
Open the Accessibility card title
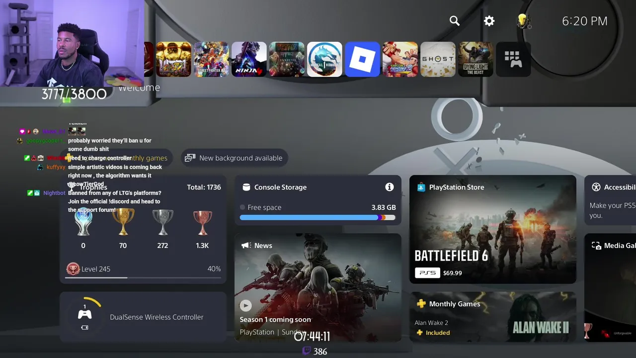click(620, 187)
